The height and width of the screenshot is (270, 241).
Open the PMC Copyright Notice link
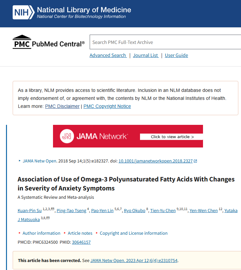[107, 106]
